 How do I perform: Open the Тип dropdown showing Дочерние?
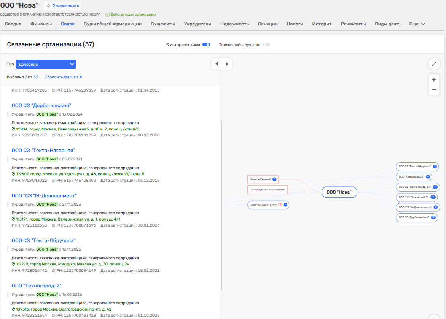coord(46,64)
